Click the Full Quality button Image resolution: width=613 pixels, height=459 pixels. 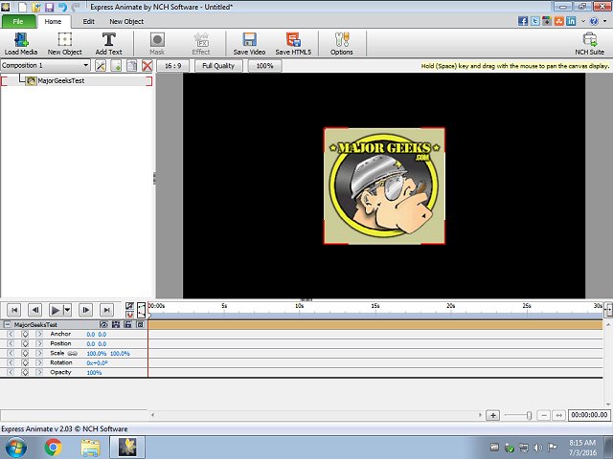pyautogui.click(x=218, y=66)
